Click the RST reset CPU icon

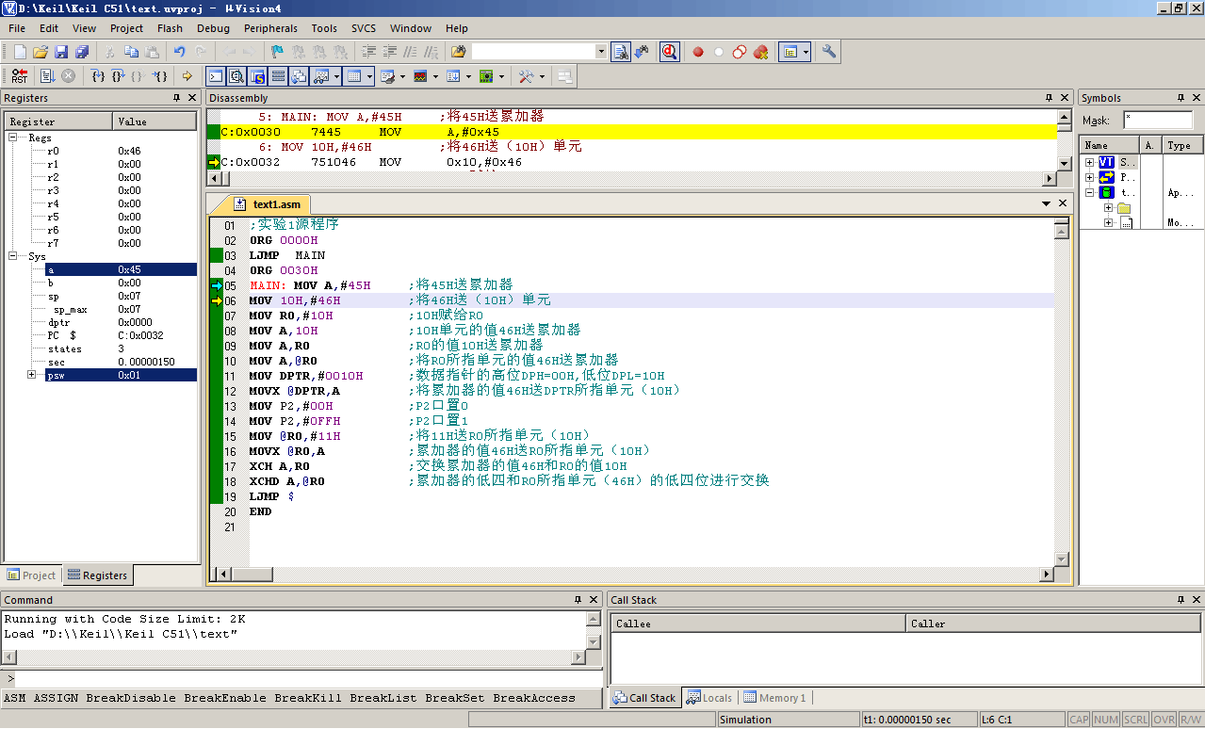tap(19, 76)
